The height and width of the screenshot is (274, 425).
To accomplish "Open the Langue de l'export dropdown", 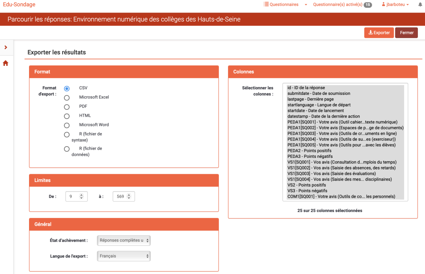I will pos(124,256).
